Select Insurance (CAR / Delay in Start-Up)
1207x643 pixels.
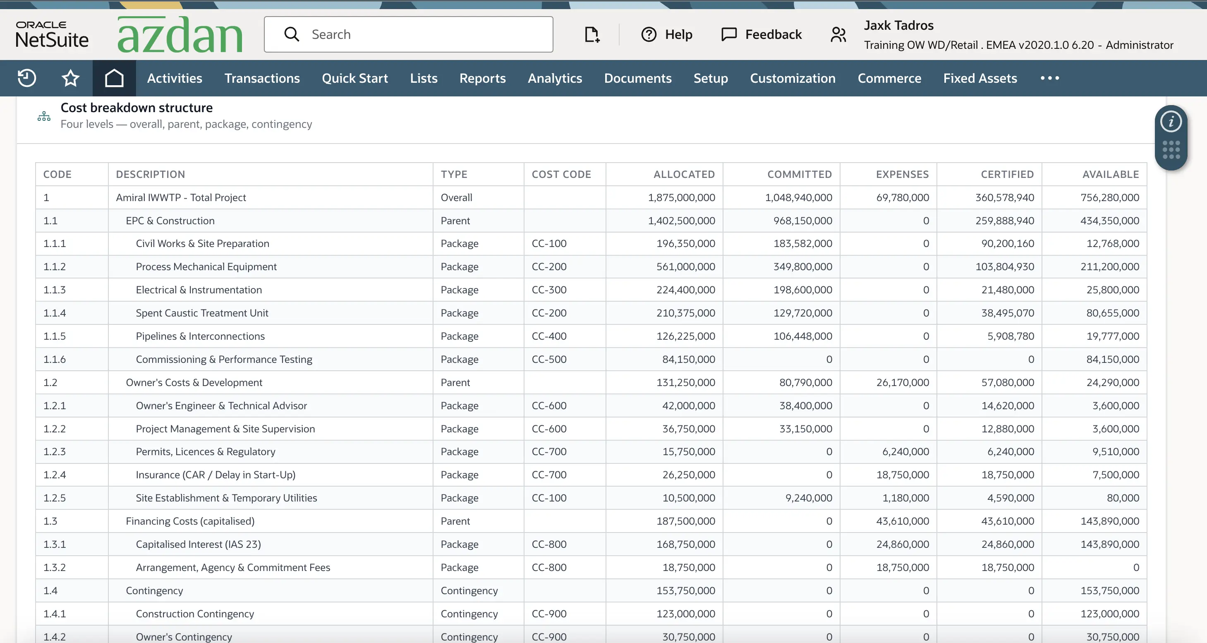(x=216, y=475)
